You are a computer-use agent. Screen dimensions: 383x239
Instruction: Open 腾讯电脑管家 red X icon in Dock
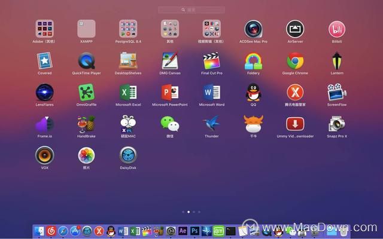[x=99, y=231]
